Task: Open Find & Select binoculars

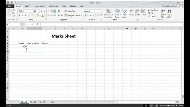Action: pos(169,13)
